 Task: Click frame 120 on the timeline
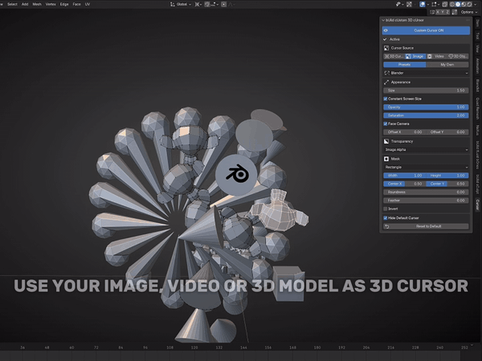tap(194, 347)
